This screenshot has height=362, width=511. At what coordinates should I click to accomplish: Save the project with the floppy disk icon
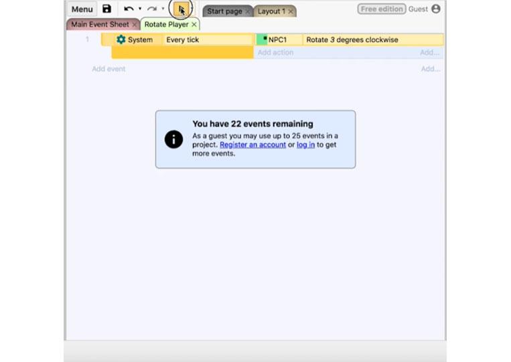pos(106,9)
